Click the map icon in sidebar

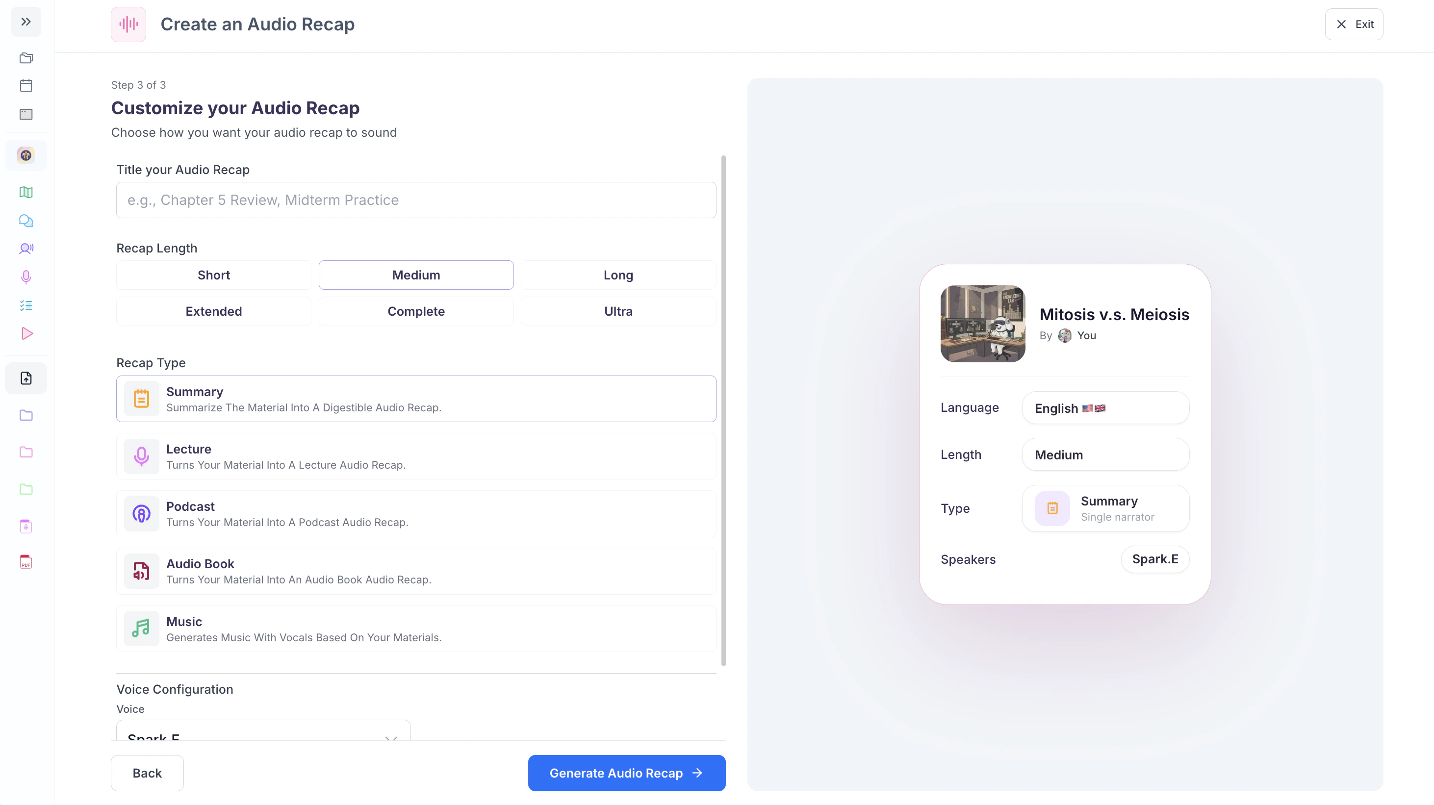pos(26,192)
